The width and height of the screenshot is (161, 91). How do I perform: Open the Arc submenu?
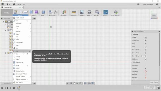click(x=22, y=29)
